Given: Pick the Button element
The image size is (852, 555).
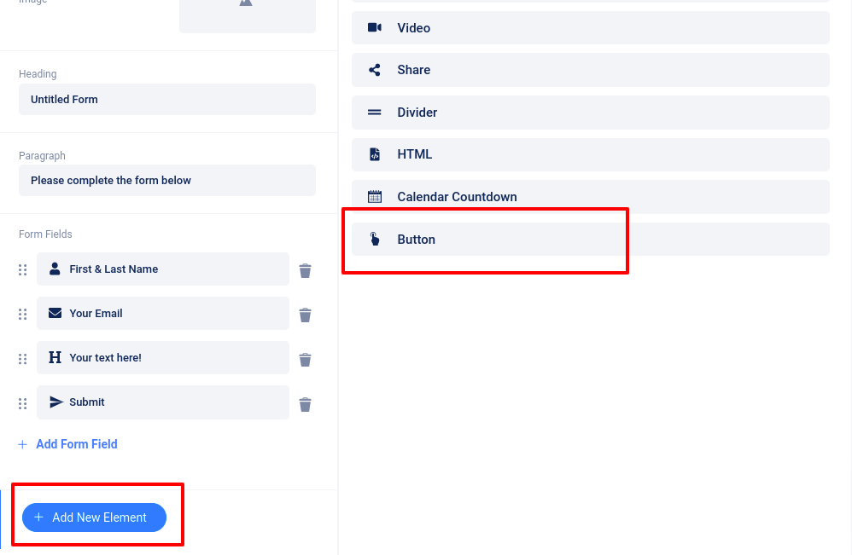Looking at the screenshot, I should coord(590,240).
